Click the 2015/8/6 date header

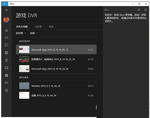(24, 77)
